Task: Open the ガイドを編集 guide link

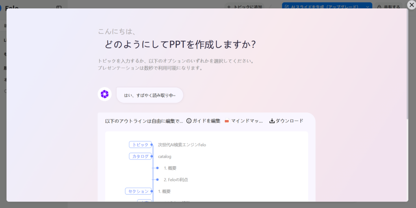Action: 206,121
